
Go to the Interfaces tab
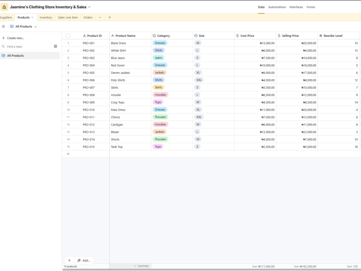[296, 7]
